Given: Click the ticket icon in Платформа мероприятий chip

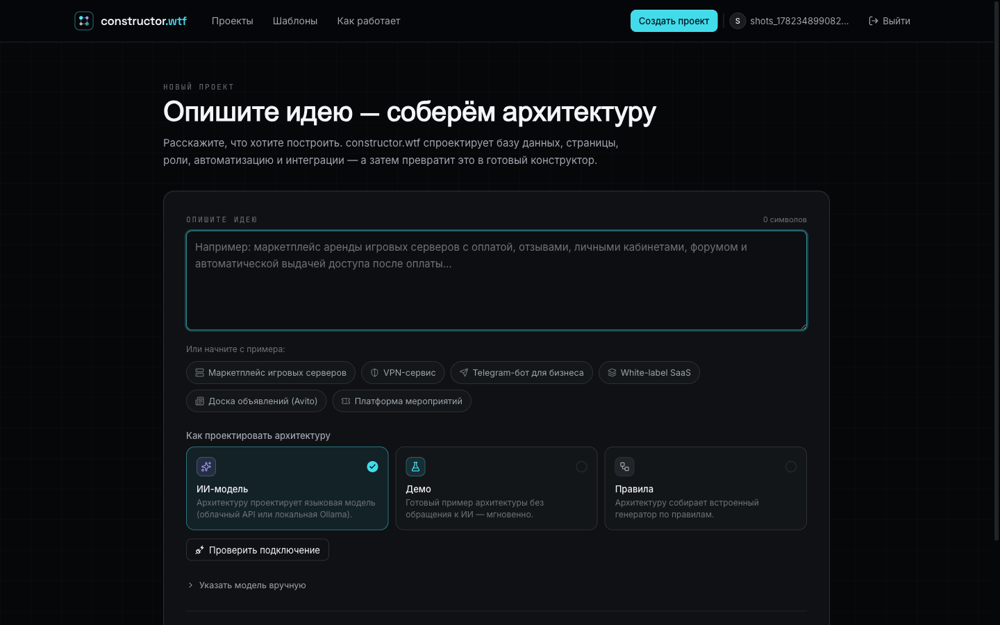Looking at the screenshot, I should tap(346, 401).
